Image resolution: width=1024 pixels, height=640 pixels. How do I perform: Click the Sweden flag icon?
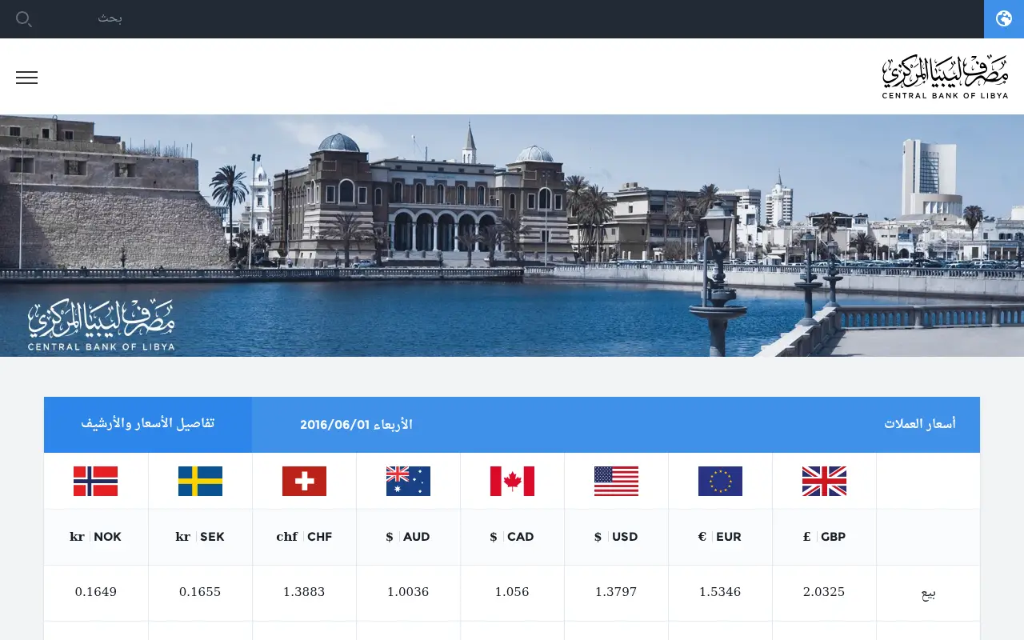tap(200, 482)
